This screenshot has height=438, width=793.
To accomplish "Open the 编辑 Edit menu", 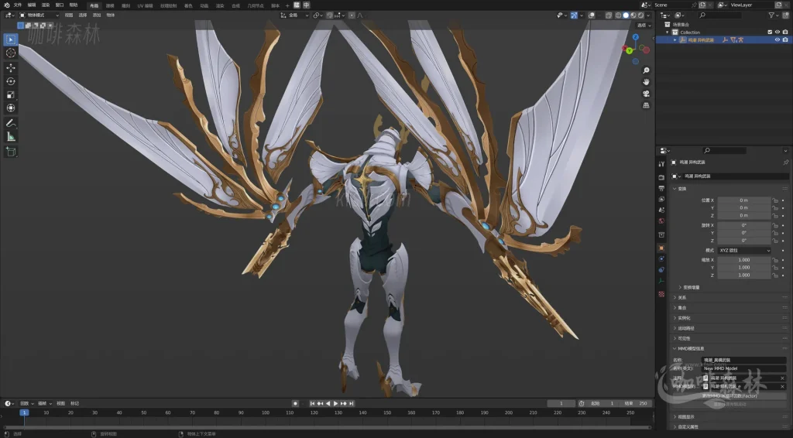I will click(32, 5).
